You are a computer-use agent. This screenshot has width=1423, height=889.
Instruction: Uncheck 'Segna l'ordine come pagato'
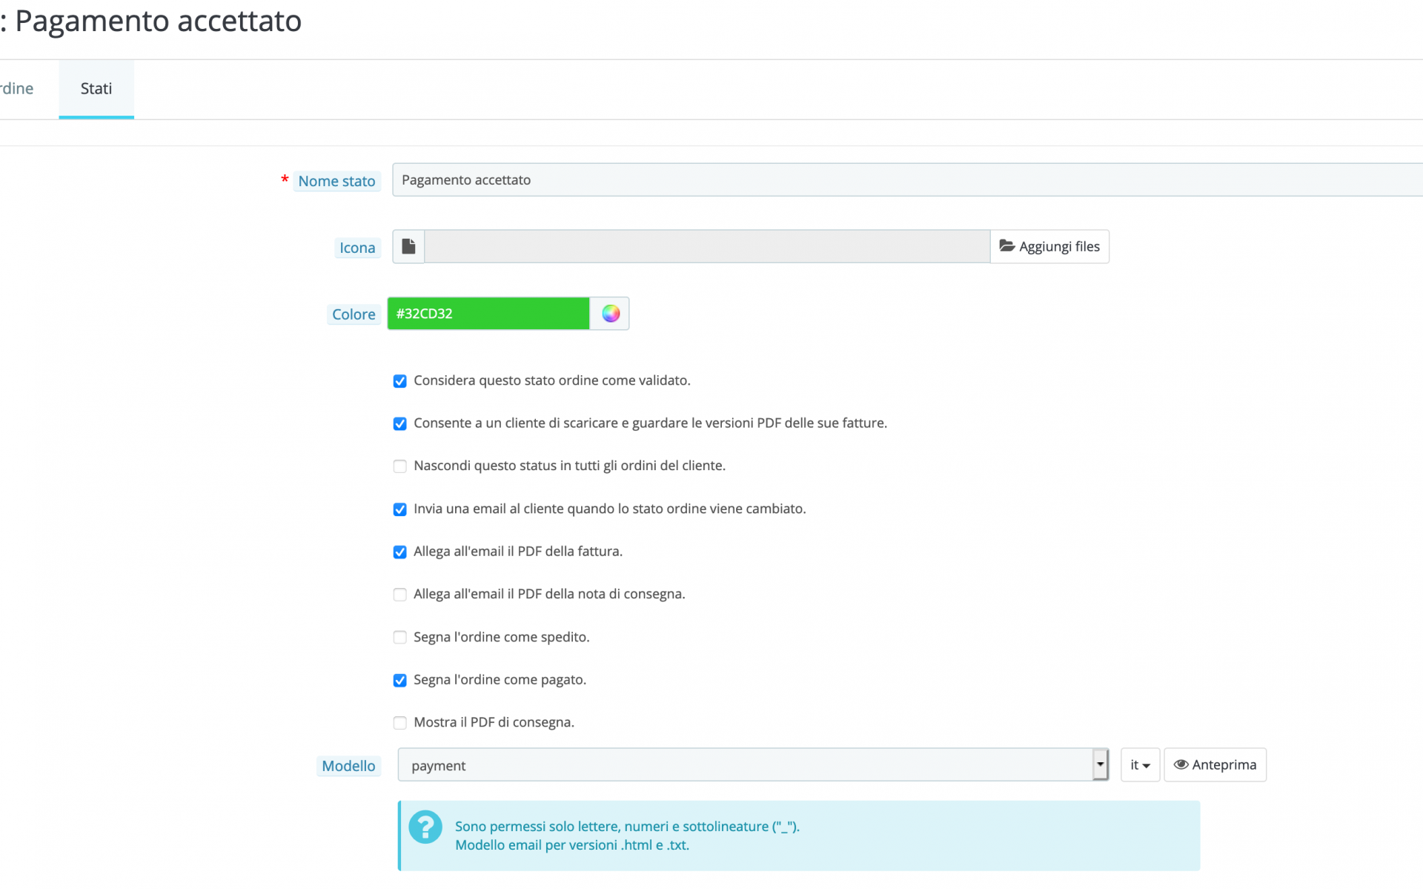pos(400,681)
